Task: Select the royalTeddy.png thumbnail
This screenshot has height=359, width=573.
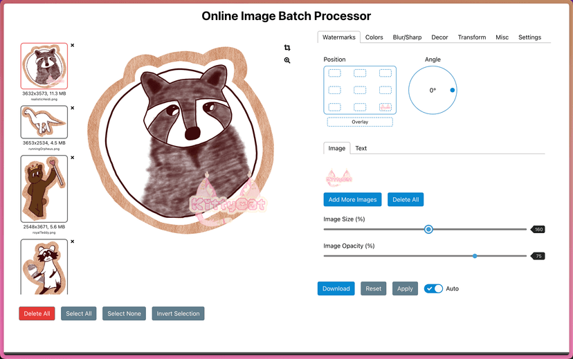Action: pyautogui.click(x=44, y=188)
